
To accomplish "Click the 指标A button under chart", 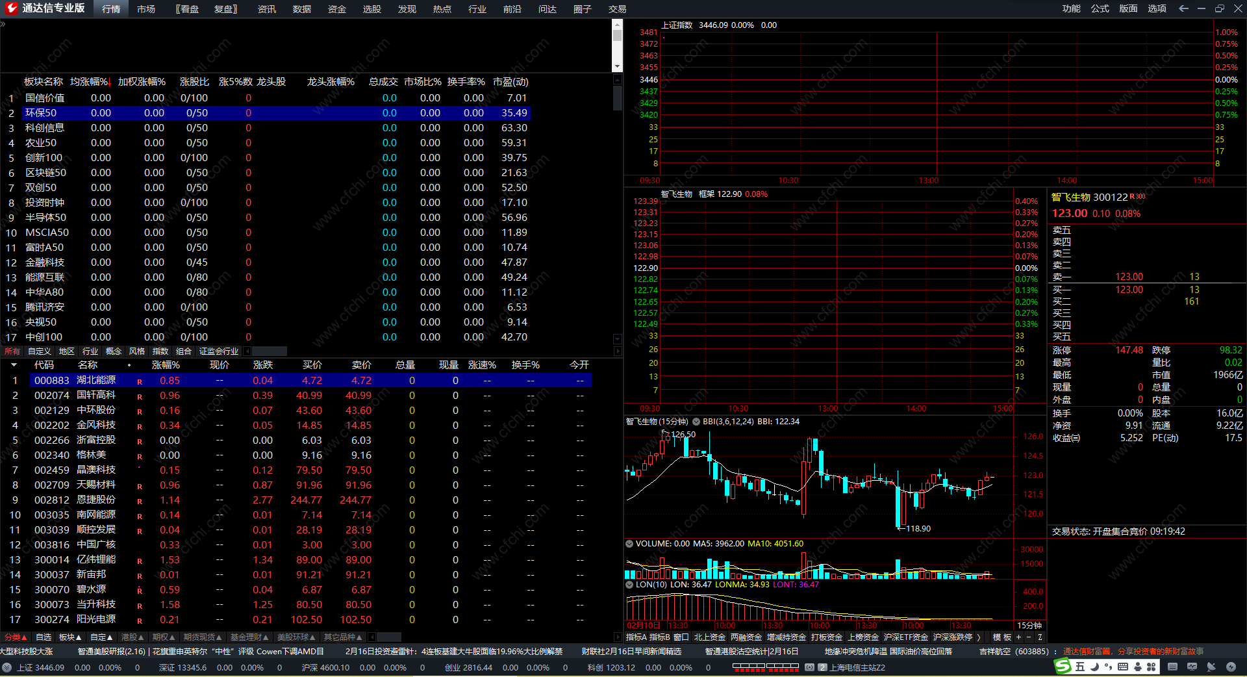I will pos(636,637).
